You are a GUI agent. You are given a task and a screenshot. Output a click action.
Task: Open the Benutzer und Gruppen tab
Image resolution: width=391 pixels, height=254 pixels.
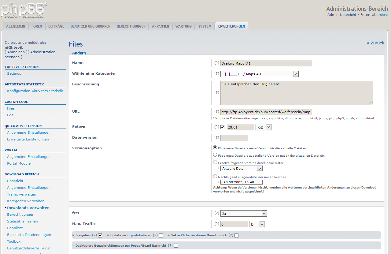click(x=90, y=26)
